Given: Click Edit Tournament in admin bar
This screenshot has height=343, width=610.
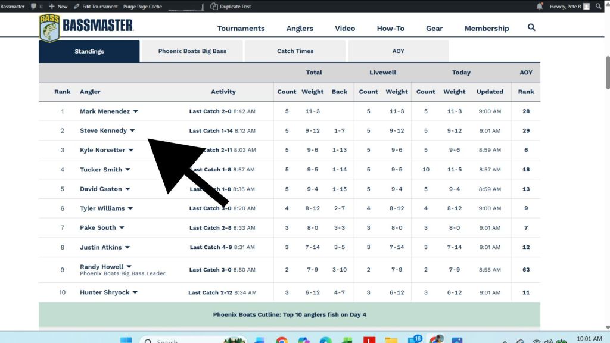Looking at the screenshot, I should coord(96,7).
